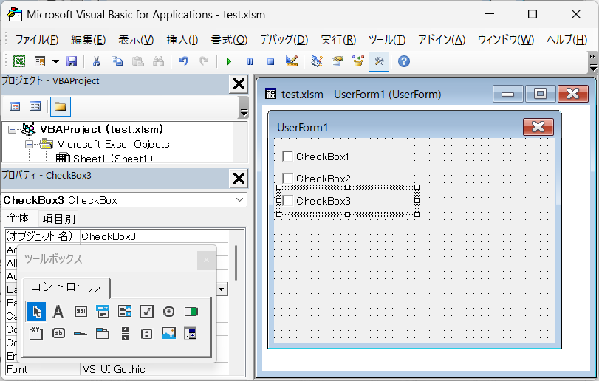Select the Frame control in the toolbox
This screenshot has width=599, height=381.
(x=36, y=334)
